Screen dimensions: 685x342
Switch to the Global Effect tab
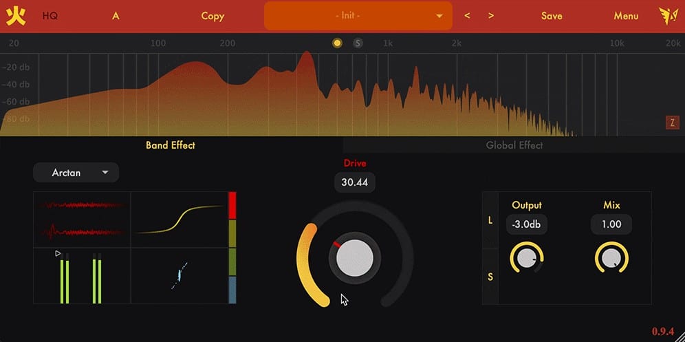click(514, 145)
